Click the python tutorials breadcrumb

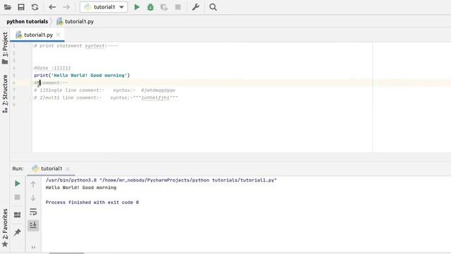pos(27,22)
